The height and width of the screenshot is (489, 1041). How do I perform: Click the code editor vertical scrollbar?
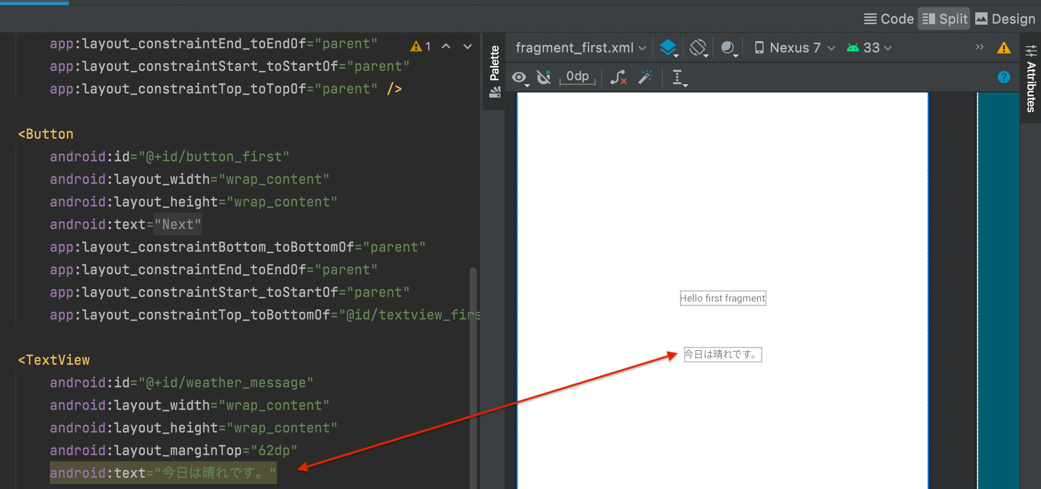click(473, 378)
